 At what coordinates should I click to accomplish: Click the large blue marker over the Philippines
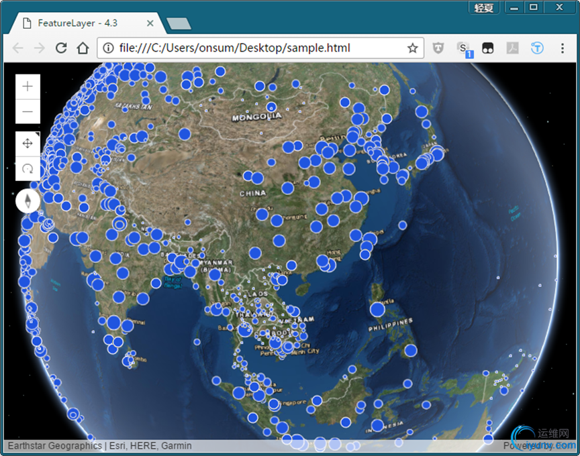click(x=377, y=310)
